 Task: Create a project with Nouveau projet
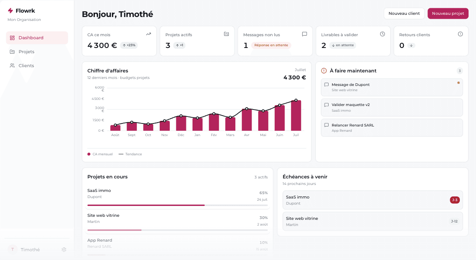tap(448, 14)
